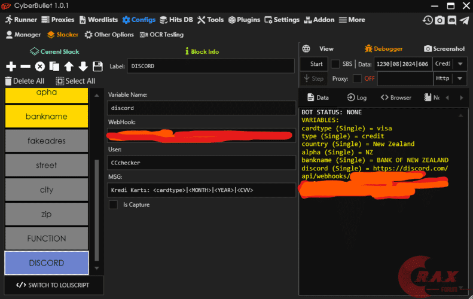This screenshot has height=299, width=473.
Task: Click the User field containing CCchecker
Action: click(x=202, y=163)
